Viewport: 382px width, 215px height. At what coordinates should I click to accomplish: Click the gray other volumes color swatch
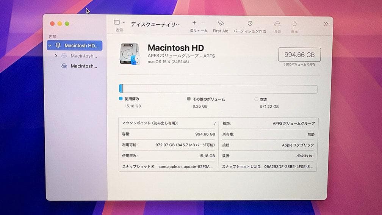point(189,99)
